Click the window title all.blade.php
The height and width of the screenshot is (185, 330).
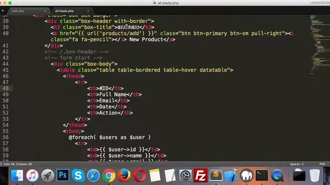168,3
